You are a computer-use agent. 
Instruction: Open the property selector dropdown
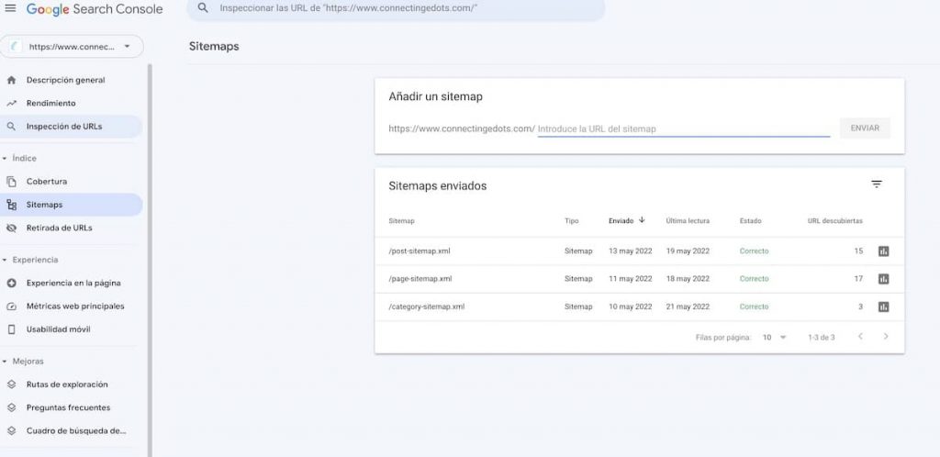point(73,47)
